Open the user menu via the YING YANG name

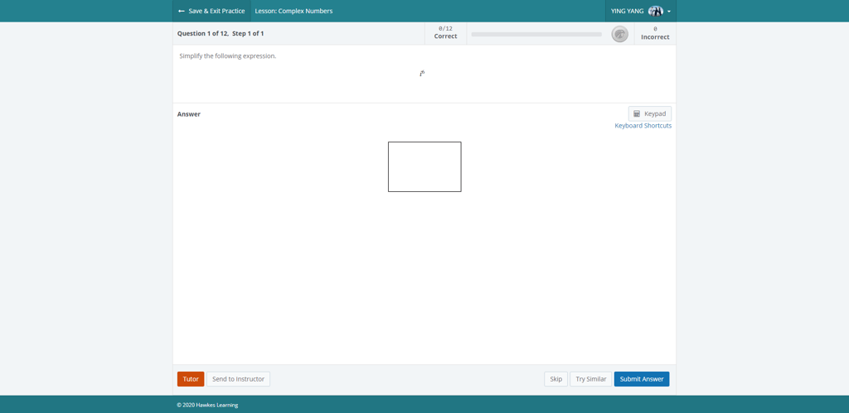tap(627, 11)
